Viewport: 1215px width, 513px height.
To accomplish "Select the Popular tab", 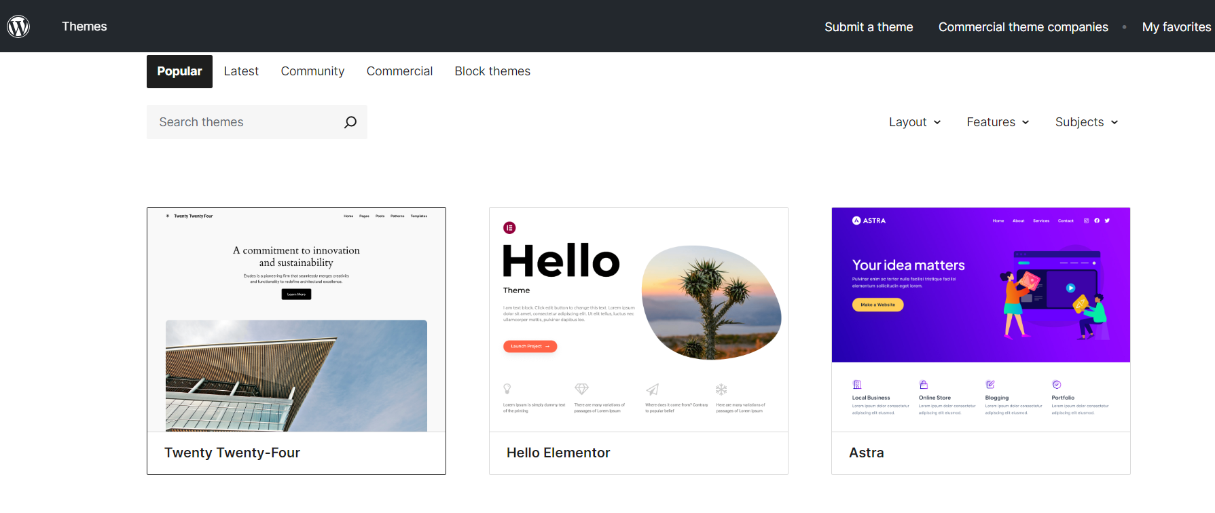I will [x=179, y=71].
